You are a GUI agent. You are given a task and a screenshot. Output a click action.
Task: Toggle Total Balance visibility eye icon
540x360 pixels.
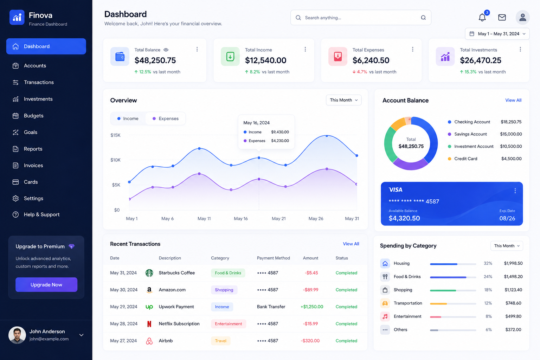coord(166,50)
